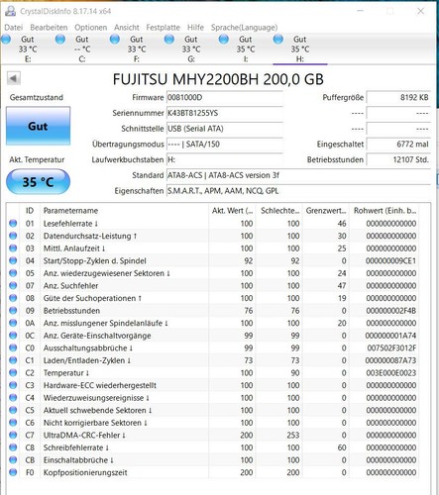Click raw value 000000009CE1

coord(391,260)
